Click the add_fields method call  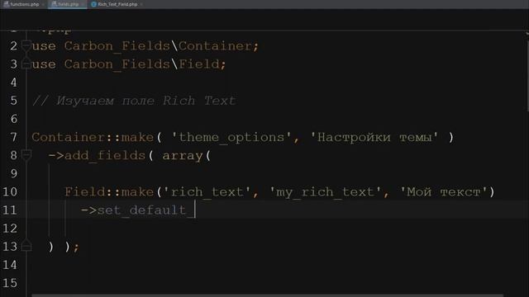pos(105,155)
